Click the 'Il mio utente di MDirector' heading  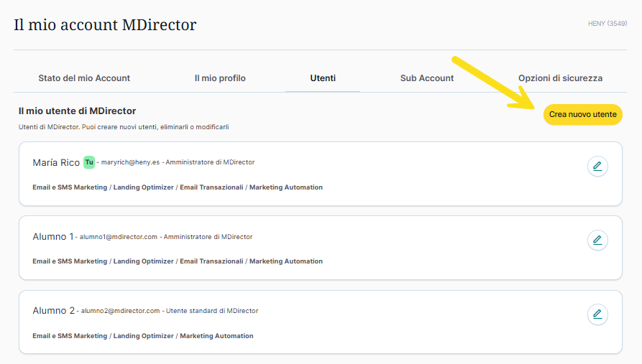click(77, 111)
